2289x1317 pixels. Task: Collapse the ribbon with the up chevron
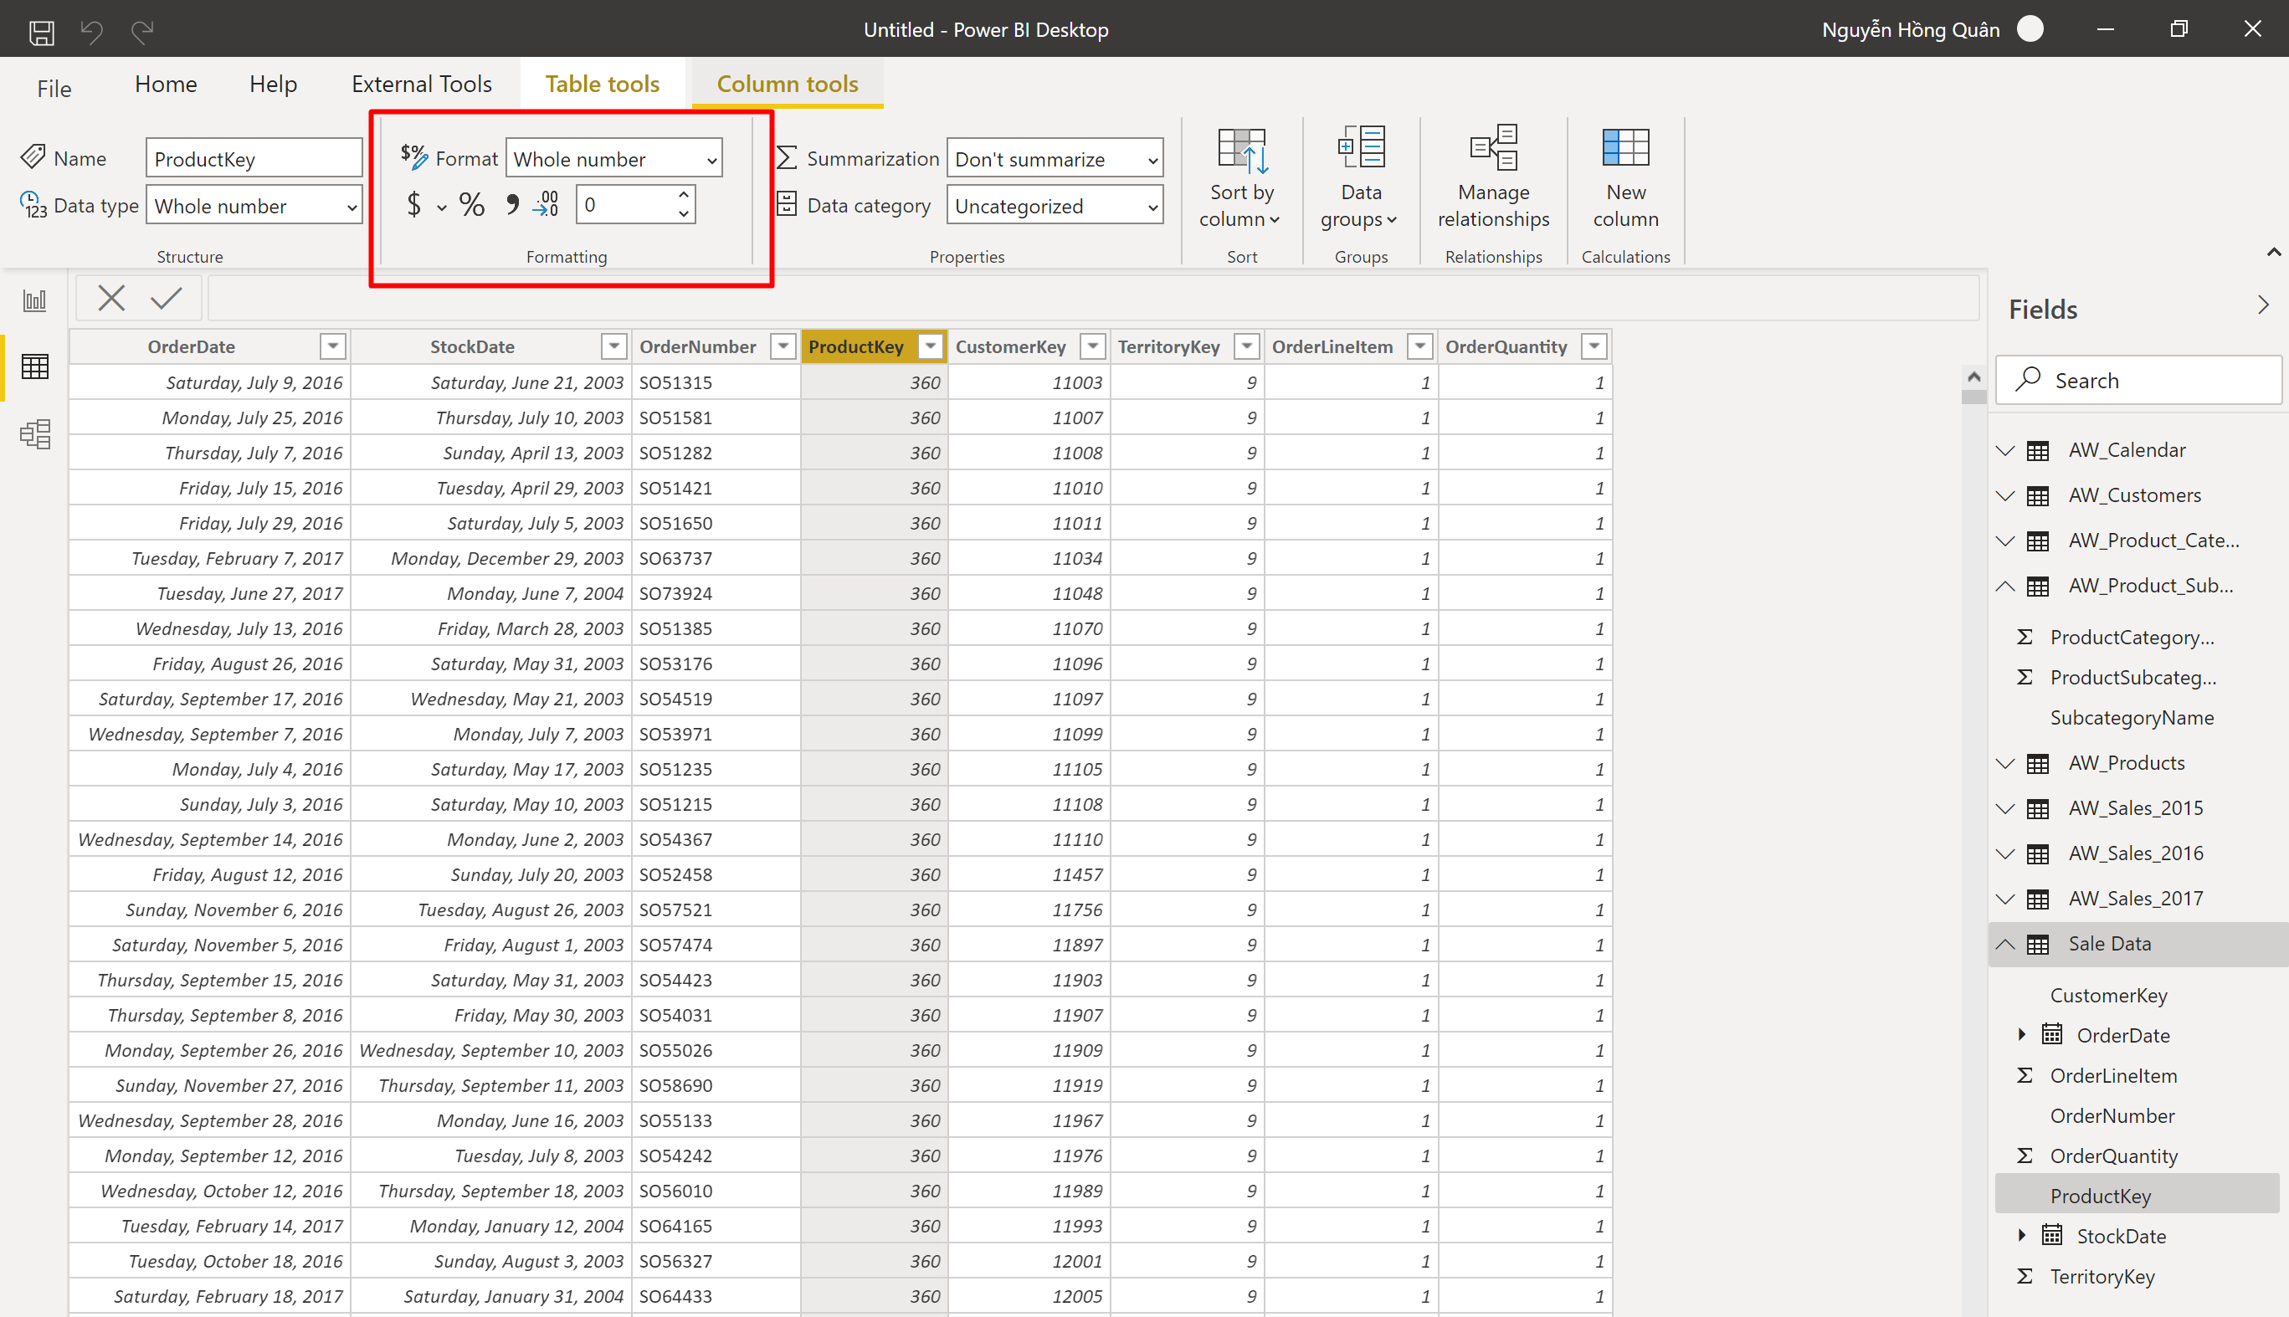pos(2273,253)
